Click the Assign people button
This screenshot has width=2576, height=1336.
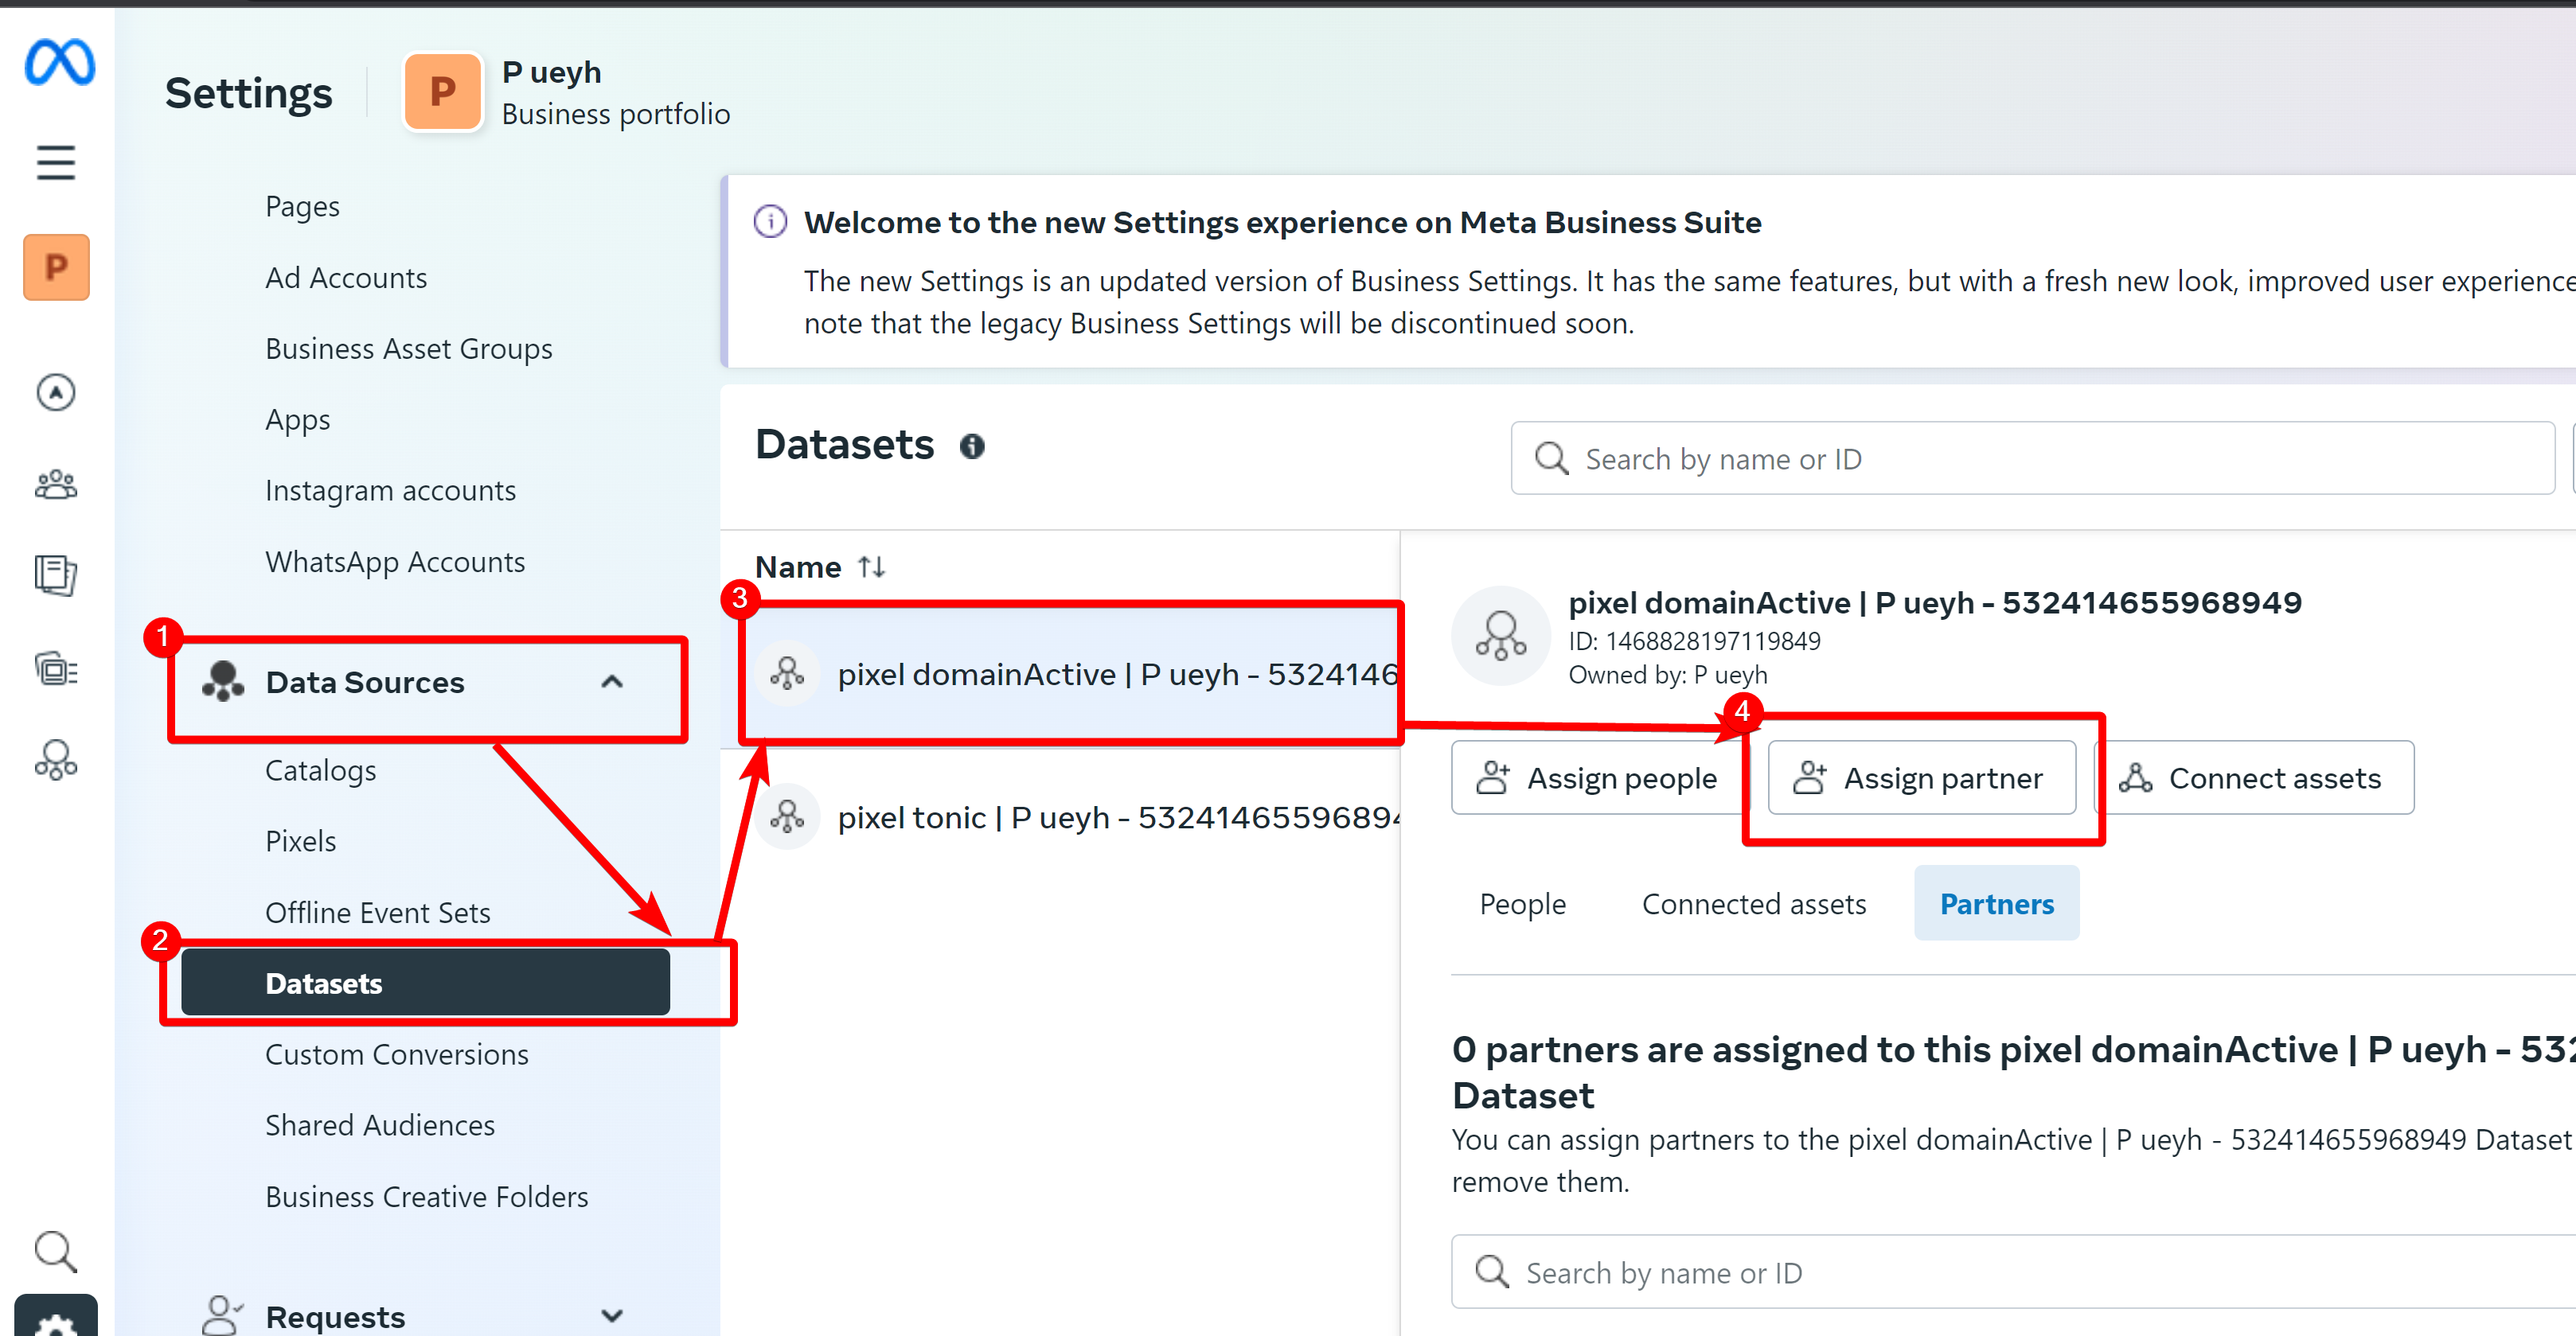coord(1598,777)
